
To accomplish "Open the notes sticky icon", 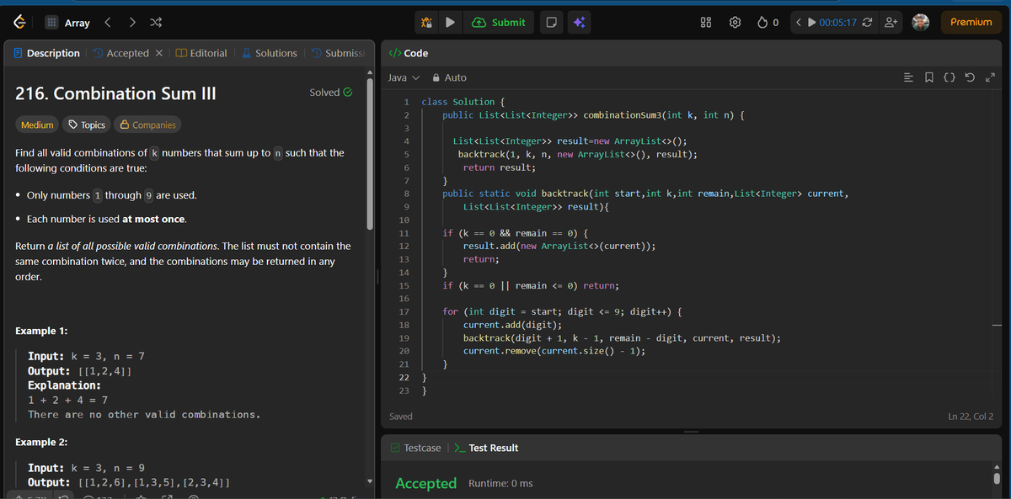I will coord(550,23).
